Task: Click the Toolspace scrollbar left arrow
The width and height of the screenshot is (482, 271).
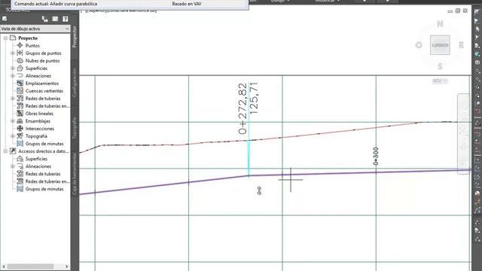Action: pos(4,266)
